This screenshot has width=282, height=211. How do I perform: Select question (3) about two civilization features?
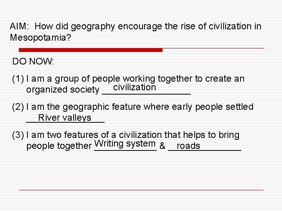coord(127,141)
